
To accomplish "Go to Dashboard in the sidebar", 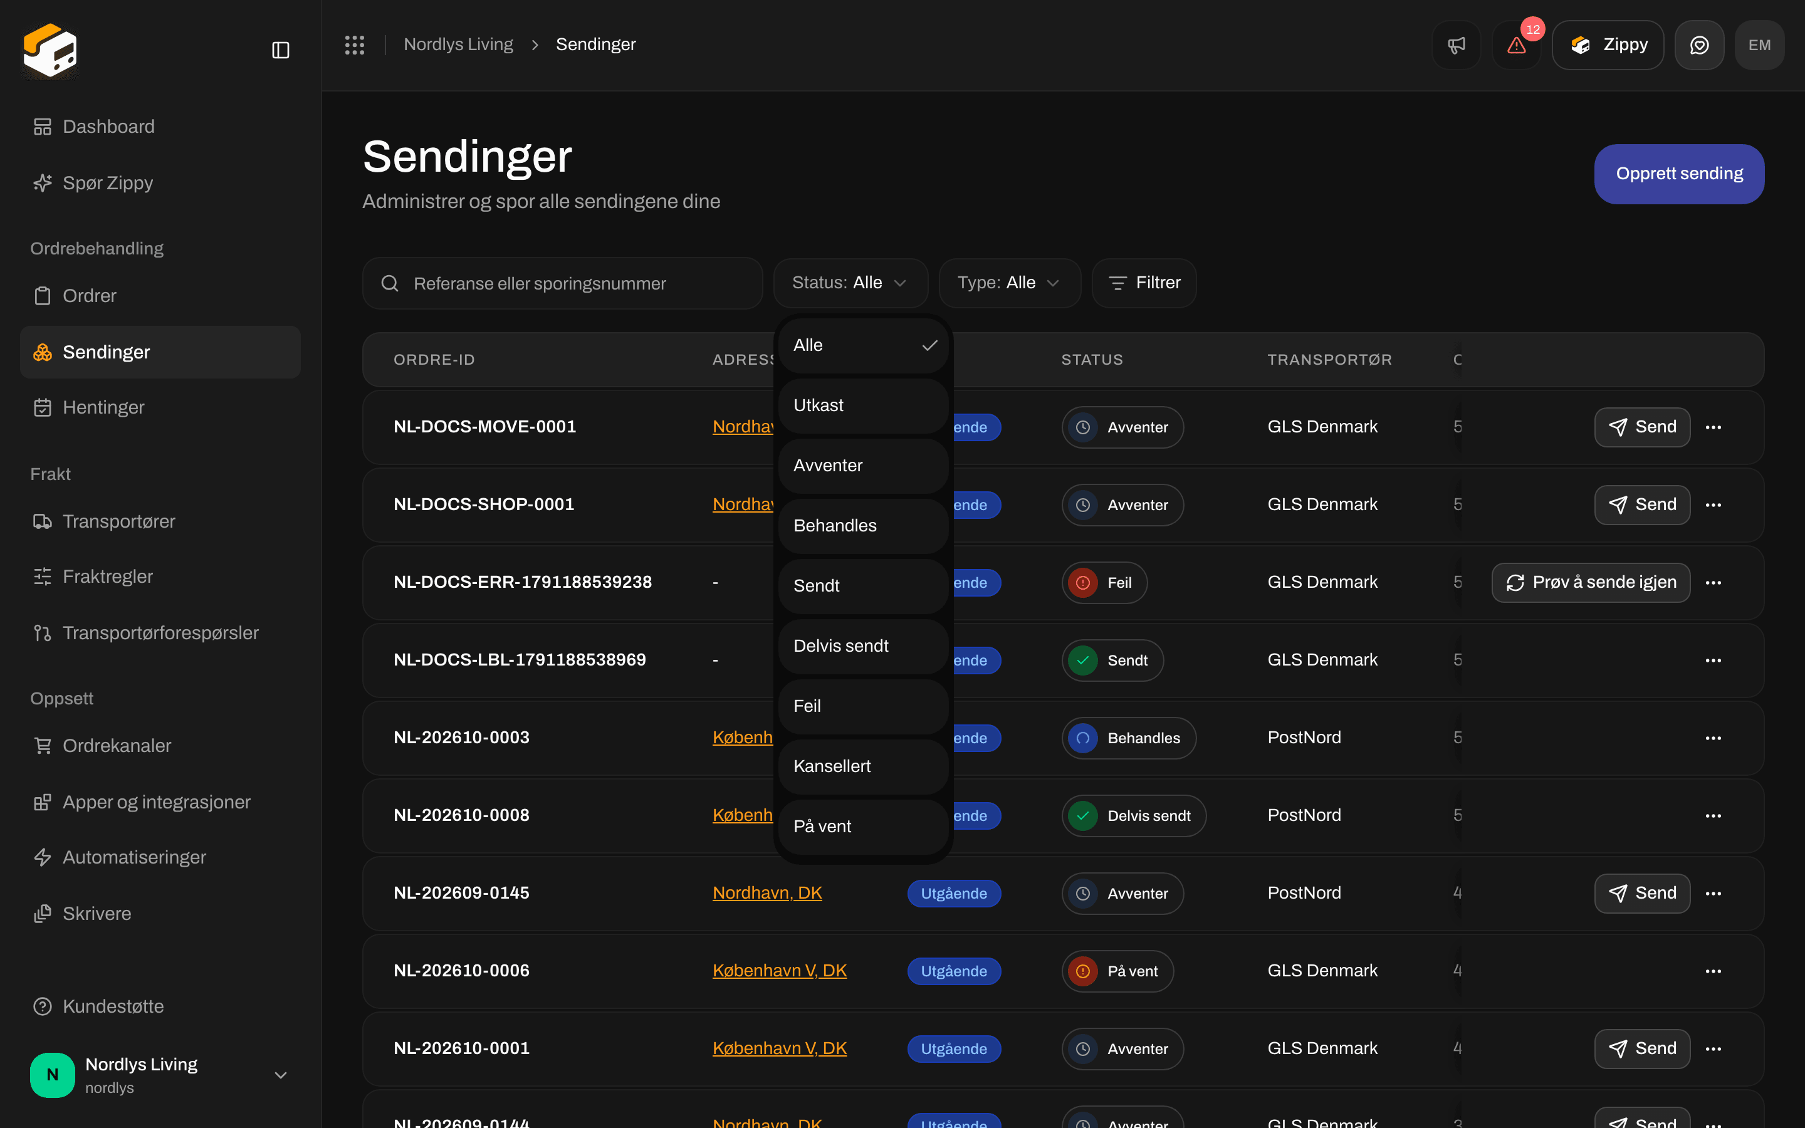I will coord(160,127).
